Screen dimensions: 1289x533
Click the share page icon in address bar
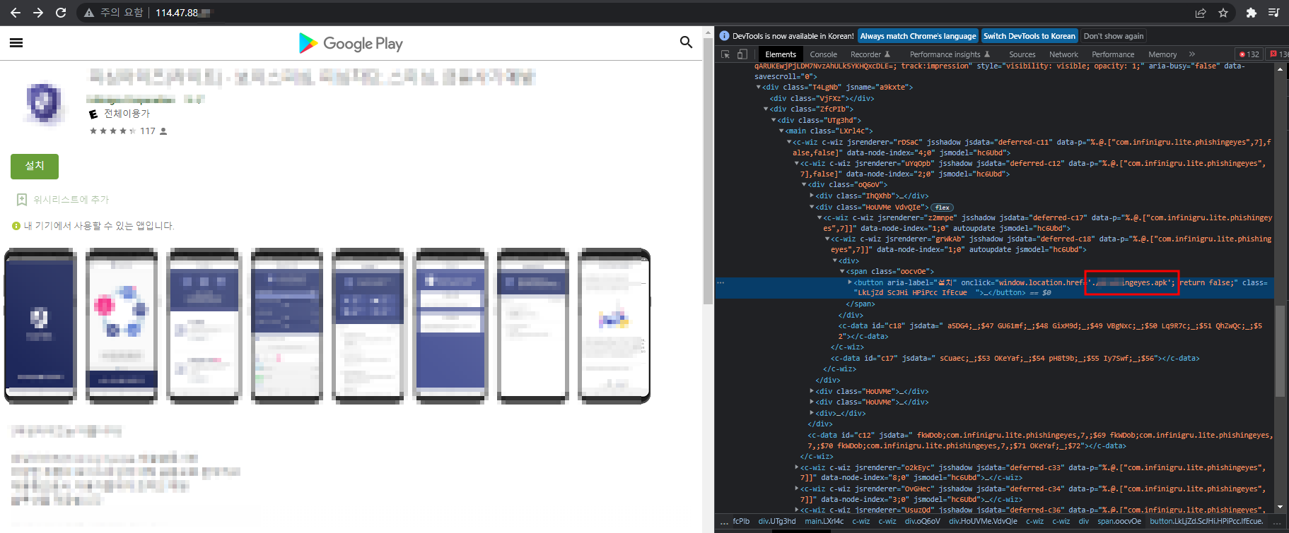(1201, 13)
